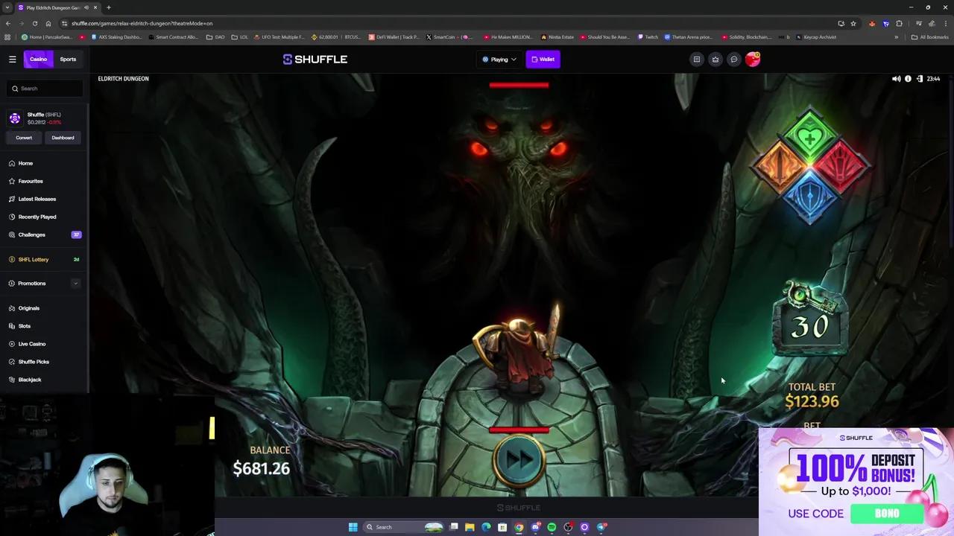The image size is (954, 536).
Task: Collapse the sidebar with the hamburger icon
Action: (12, 59)
